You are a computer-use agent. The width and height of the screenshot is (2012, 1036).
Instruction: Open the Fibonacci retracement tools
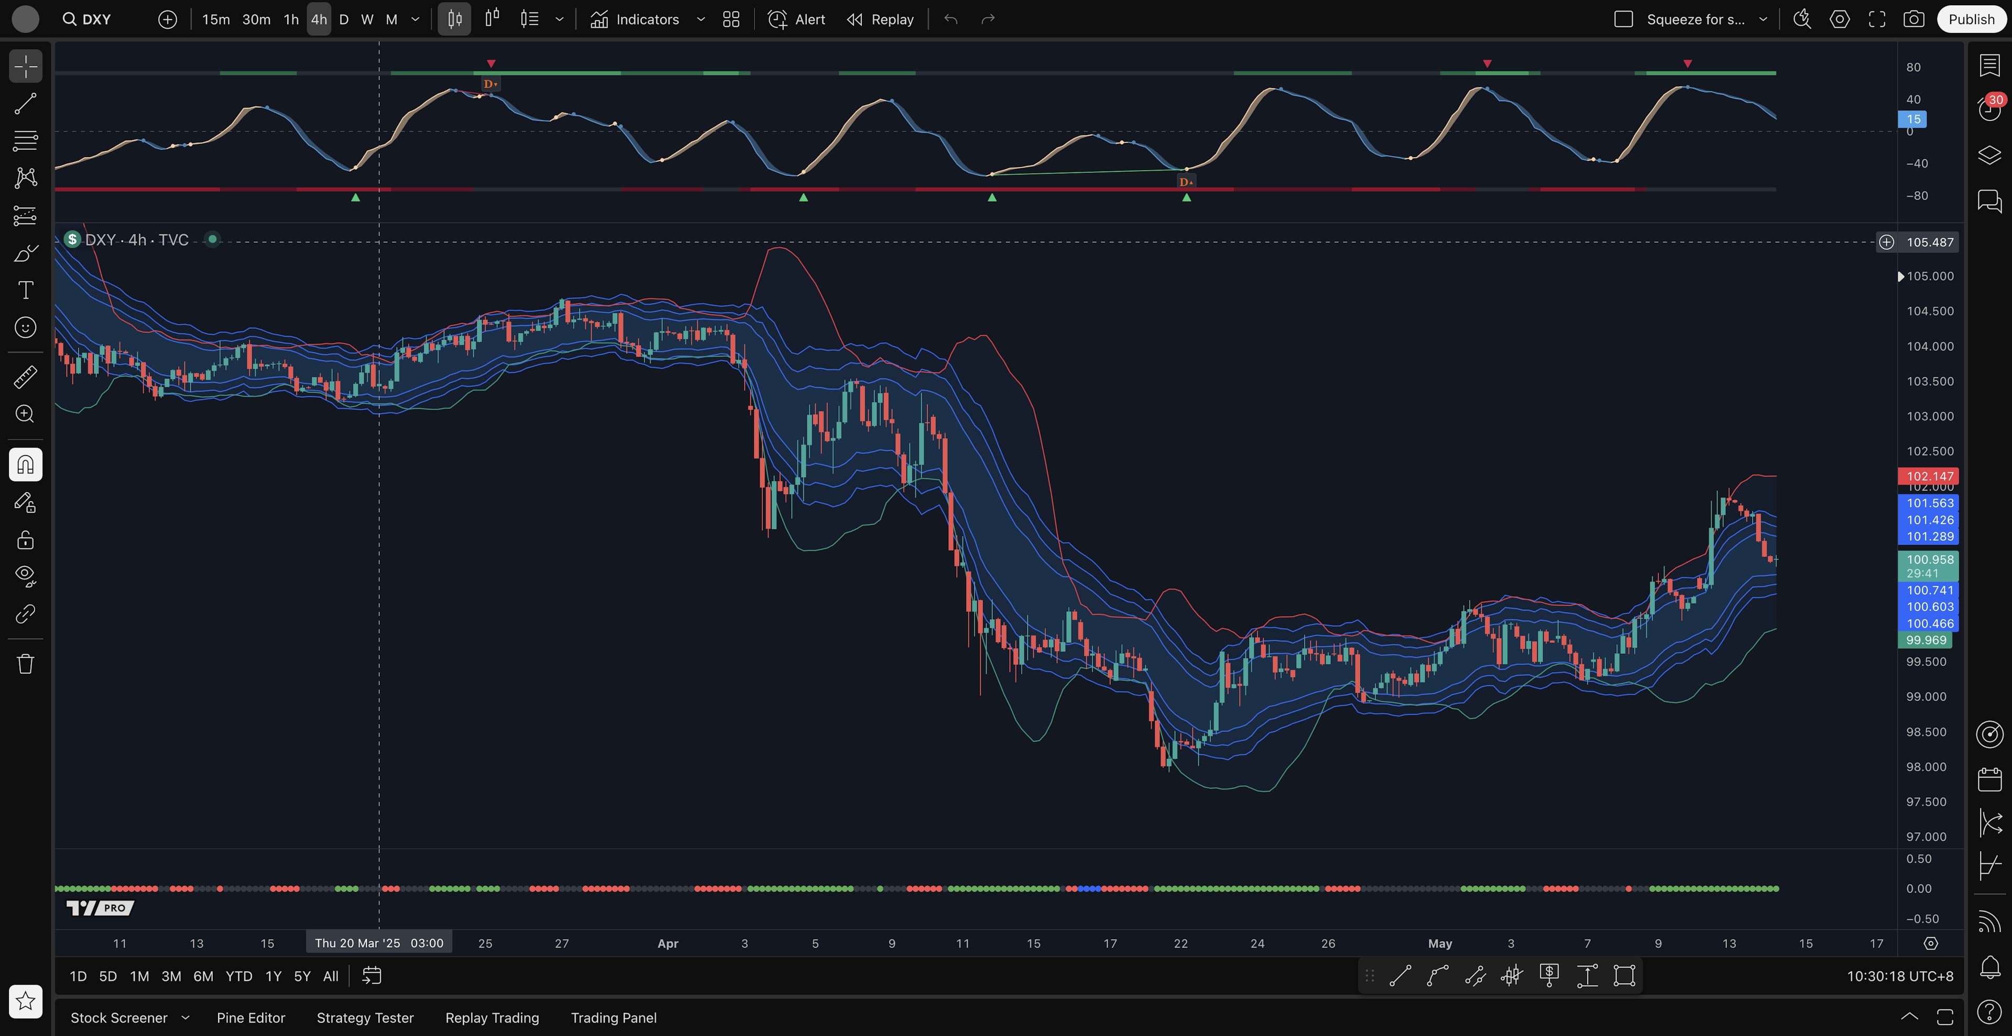(25, 141)
